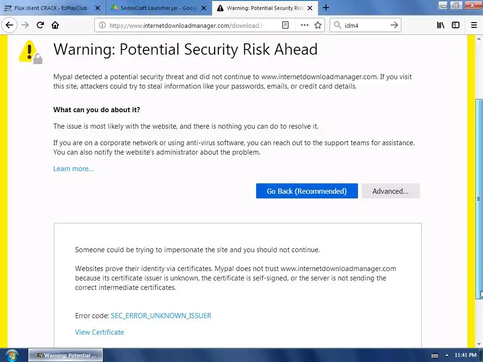Show sidebars using the toolbar icon
483x362 pixels.
click(456, 25)
